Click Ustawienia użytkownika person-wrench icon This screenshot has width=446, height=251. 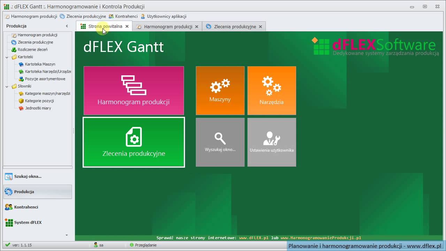point(272,138)
